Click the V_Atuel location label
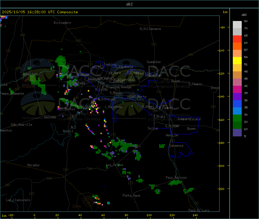259x219 pixels. coord(148,106)
